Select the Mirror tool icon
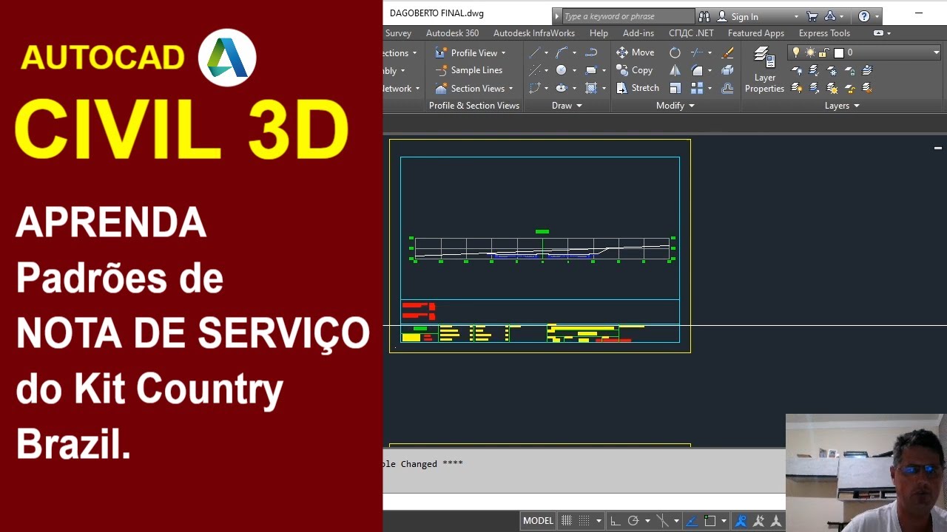This screenshot has width=947, height=532. coord(675,70)
